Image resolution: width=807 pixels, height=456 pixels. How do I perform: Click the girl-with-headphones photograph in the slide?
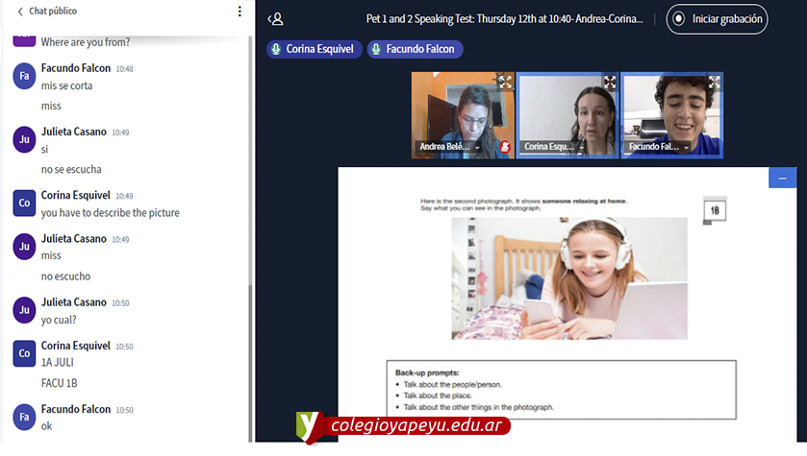(569, 277)
